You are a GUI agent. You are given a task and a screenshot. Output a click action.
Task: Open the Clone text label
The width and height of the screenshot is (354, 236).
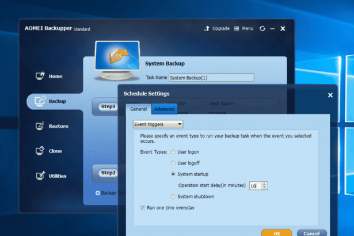(55, 151)
